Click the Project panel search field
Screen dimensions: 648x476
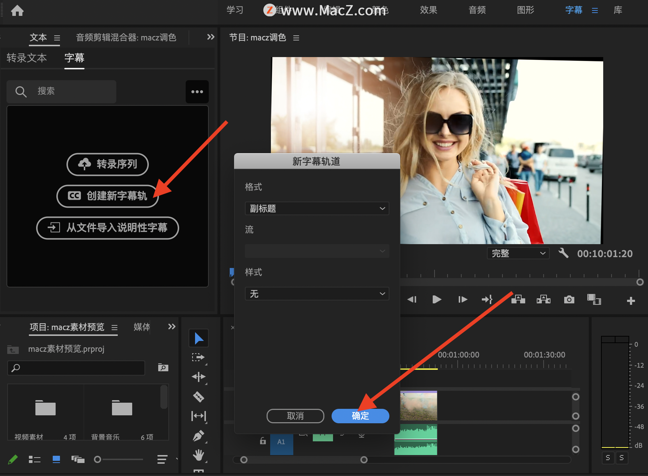point(76,368)
